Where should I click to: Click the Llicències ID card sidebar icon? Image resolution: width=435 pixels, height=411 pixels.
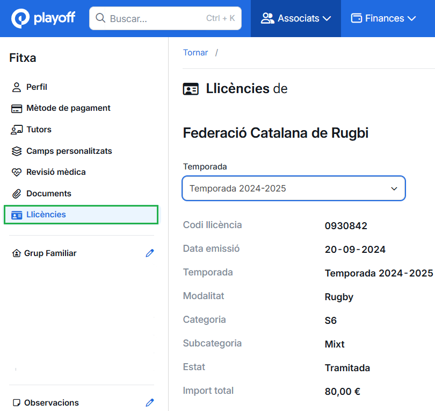[16, 215]
